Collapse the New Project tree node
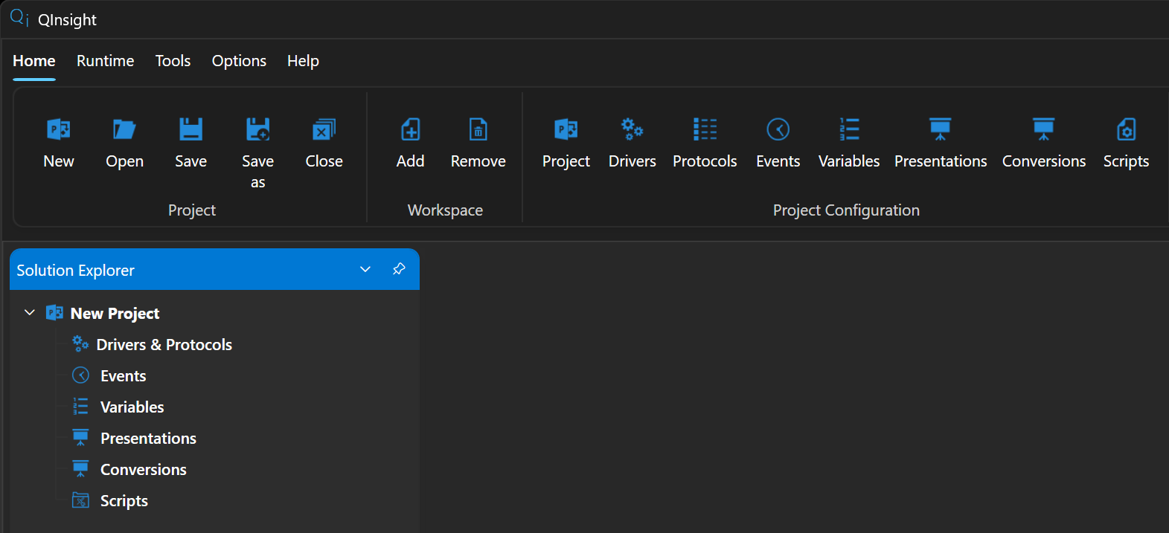The width and height of the screenshot is (1169, 533). [30, 313]
